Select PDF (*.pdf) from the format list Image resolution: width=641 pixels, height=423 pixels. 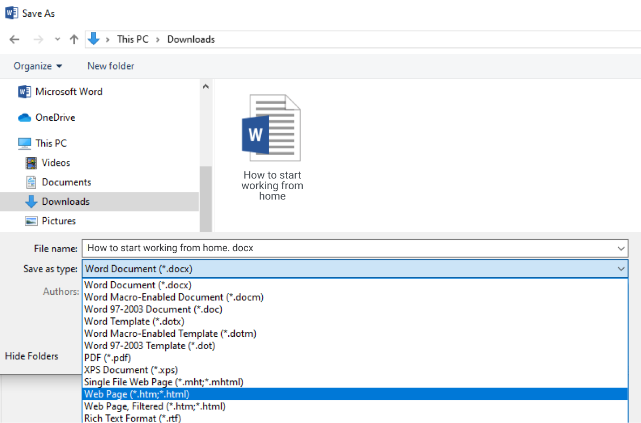107,357
